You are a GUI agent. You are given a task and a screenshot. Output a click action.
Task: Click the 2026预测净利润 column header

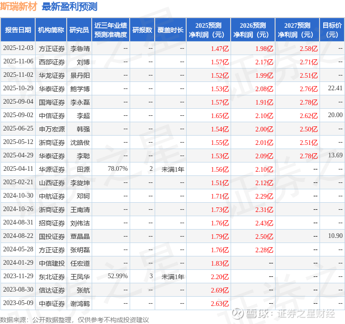[253, 30]
